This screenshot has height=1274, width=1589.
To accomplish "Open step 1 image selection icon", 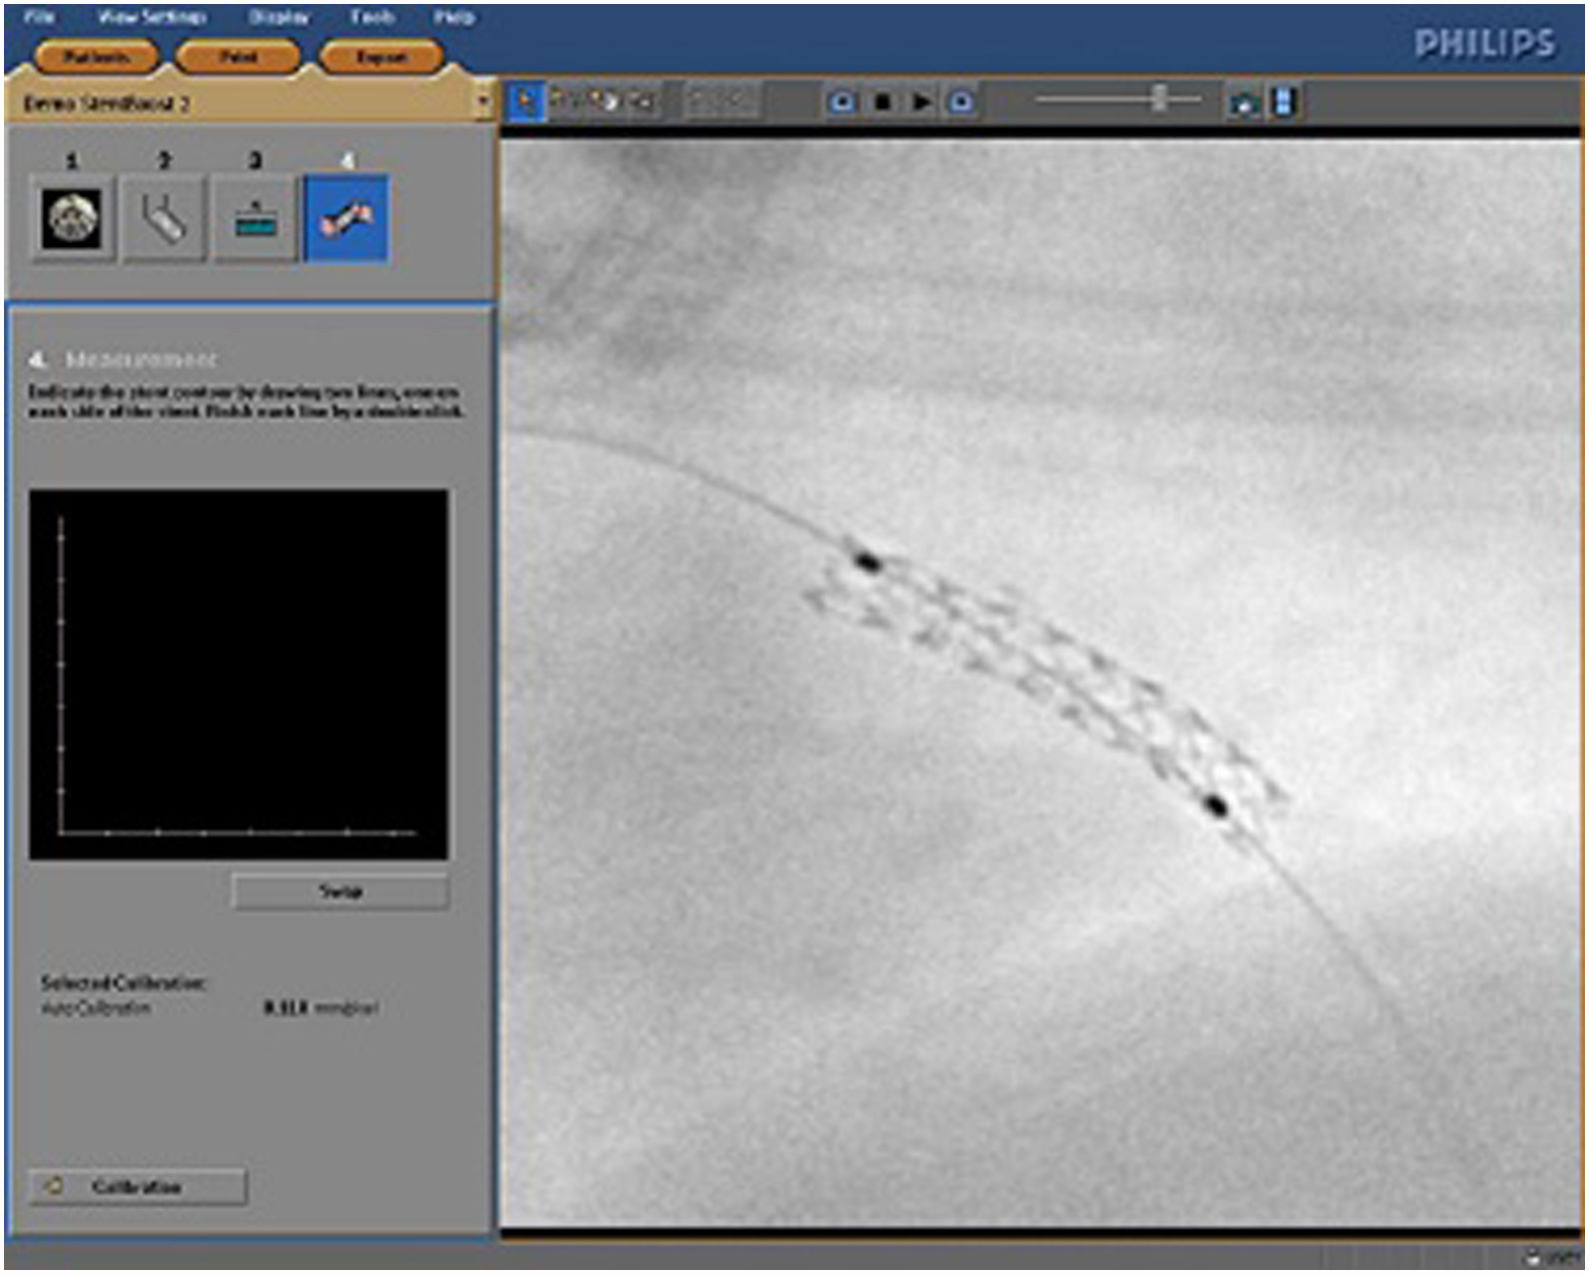I will click(72, 218).
